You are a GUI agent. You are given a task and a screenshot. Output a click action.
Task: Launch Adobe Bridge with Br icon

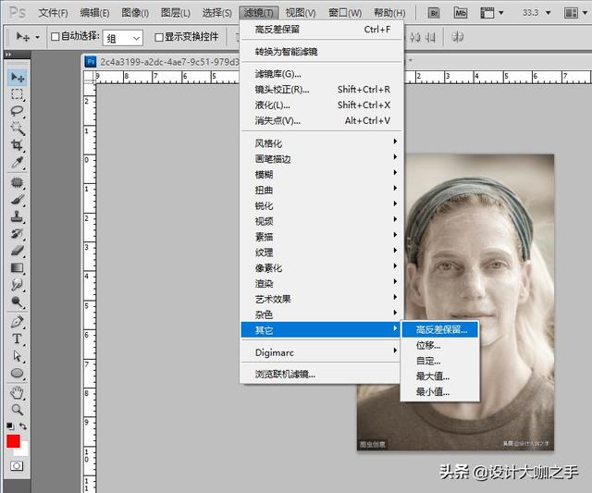[434, 13]
